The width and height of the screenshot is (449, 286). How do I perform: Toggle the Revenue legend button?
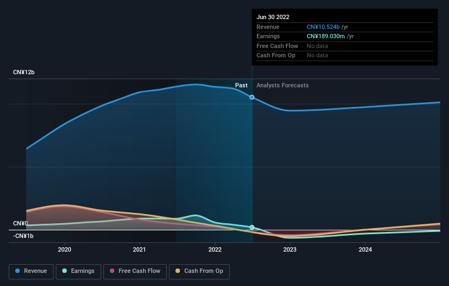tap(31, 271)
